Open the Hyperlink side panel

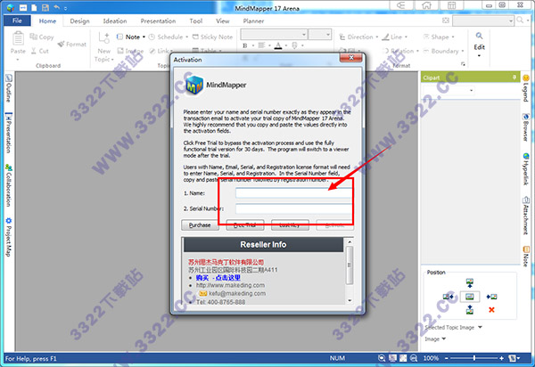pyautogui.click(x=526, y=169)
